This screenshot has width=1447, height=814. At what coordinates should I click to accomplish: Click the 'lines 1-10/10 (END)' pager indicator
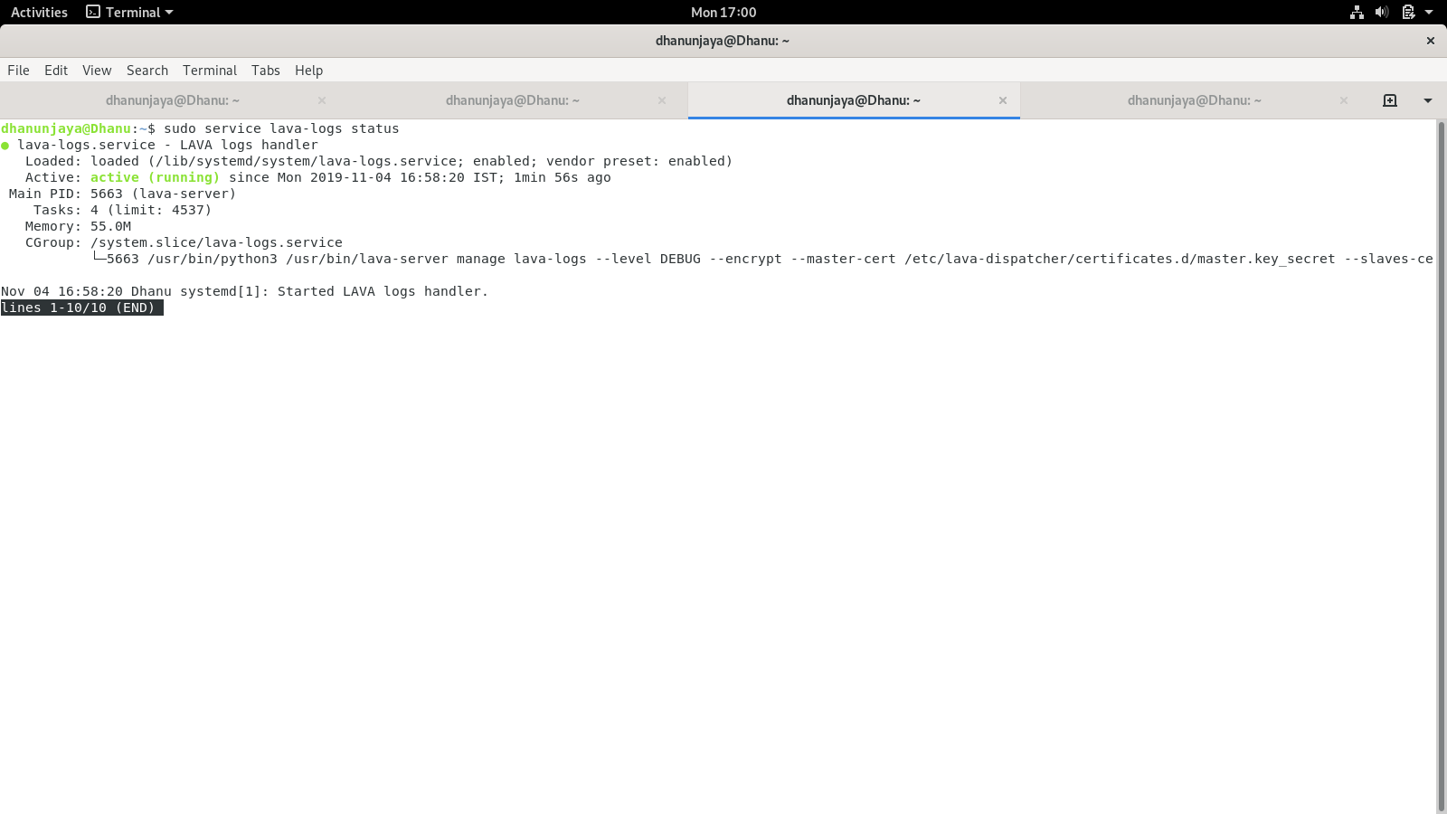coord(81,308)
